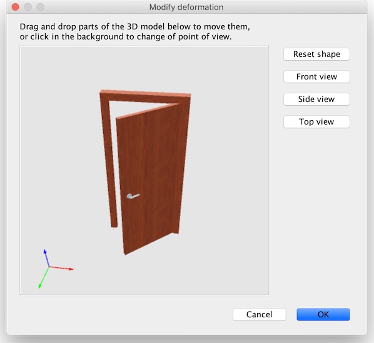Click the silver door handle

click(133, 196)
